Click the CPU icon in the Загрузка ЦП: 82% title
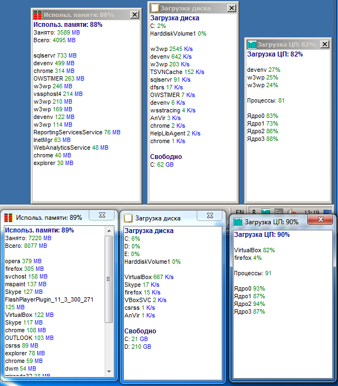 [252, 44]
